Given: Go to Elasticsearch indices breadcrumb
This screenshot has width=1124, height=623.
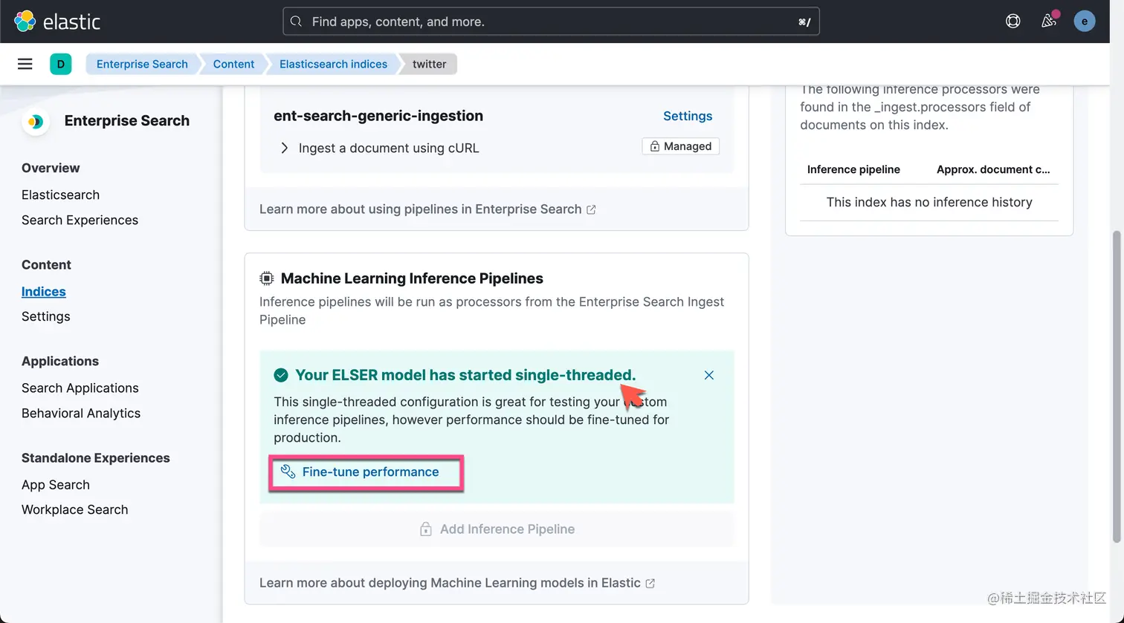Looking at the screenshot, I should (x=333, y=64).
